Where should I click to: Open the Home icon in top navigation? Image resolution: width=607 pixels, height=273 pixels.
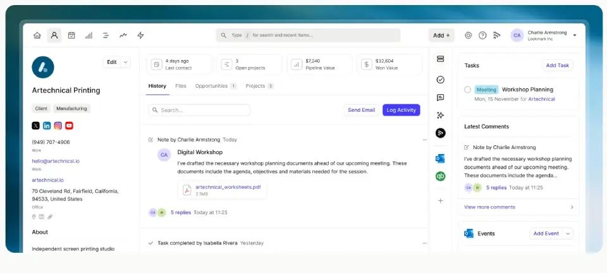(x=37, y=35)
